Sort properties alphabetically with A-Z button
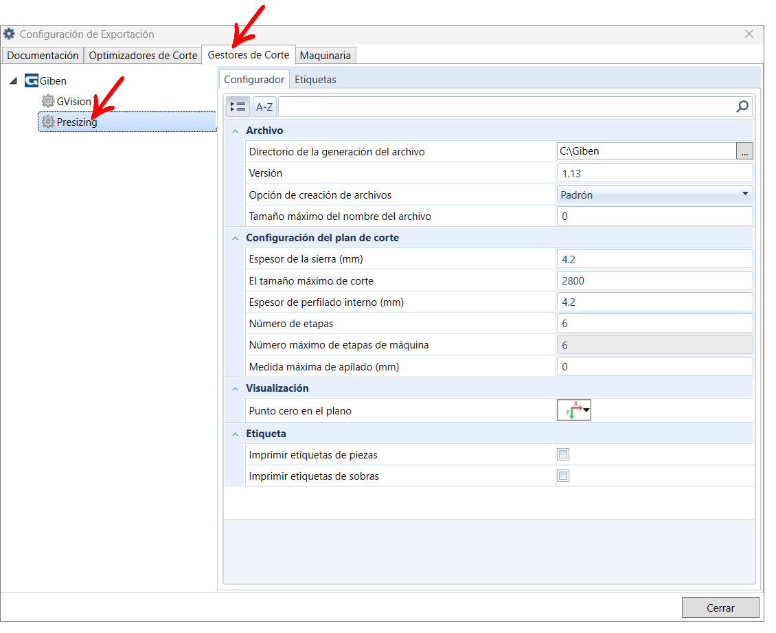The width and height of the screenshot is (776, 633). 264,107
